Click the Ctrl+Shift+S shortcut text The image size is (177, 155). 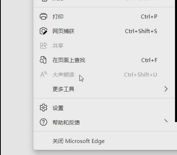141,31
